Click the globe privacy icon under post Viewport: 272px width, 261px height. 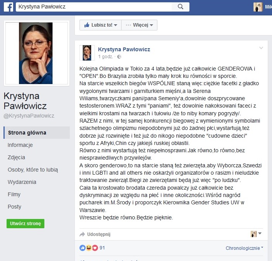[x=119, y=57]
